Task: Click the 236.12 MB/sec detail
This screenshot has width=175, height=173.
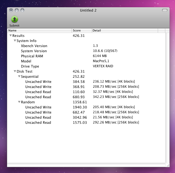Action: pos(114,82)
